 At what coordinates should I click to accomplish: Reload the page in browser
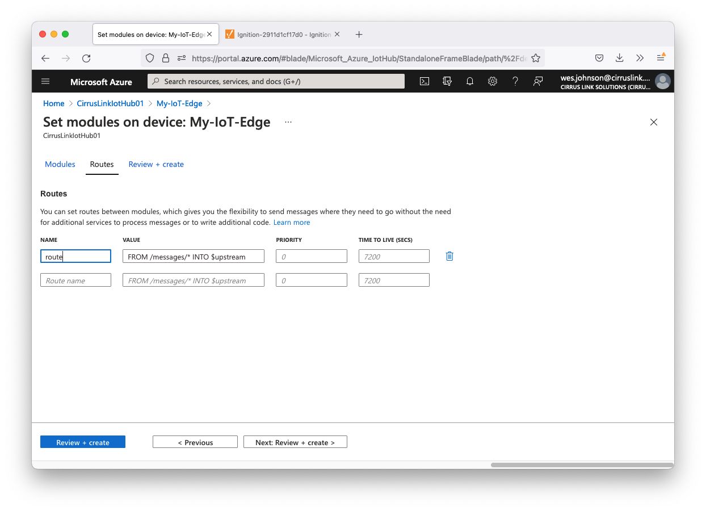pyautogui.click(x=86, y=58)
